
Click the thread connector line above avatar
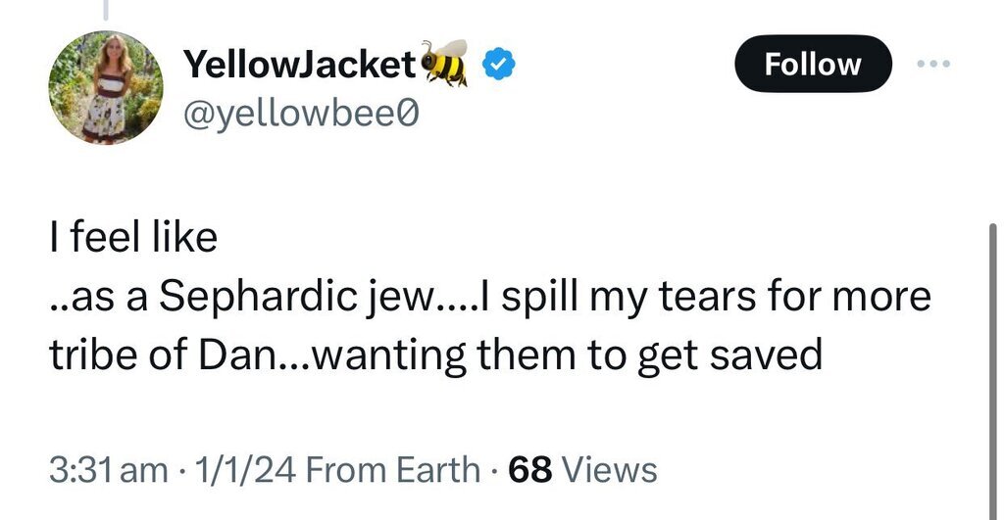(x=106, y=9)
